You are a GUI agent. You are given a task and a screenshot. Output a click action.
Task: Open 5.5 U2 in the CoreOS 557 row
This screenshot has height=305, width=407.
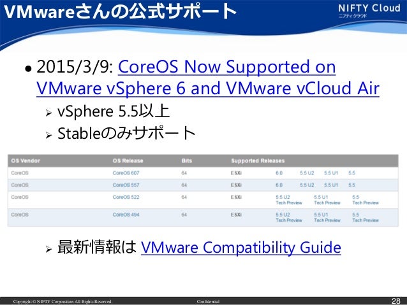pos(307,185)
